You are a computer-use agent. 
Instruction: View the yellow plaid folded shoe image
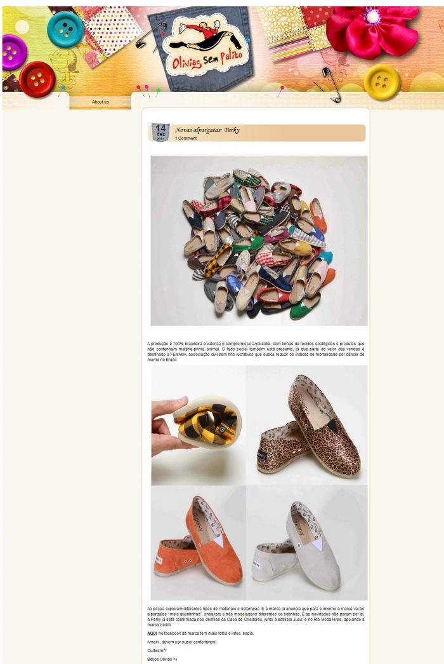[x=199, y=425]
